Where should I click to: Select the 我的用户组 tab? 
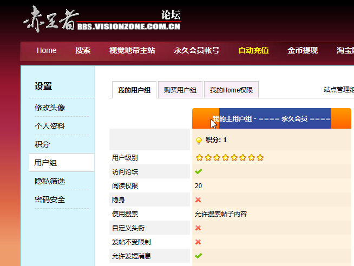[134, 90]
